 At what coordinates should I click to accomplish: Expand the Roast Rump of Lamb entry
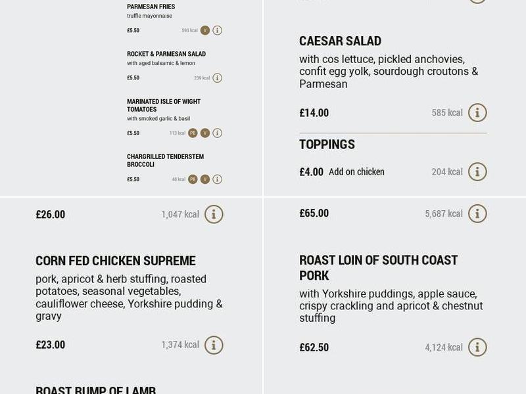click(97, 388)
